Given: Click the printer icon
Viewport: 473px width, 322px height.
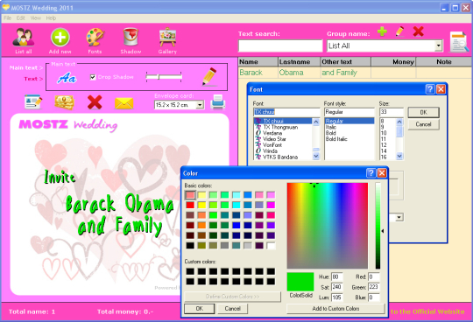Looking at the screenshot, I should coord(217,101).
